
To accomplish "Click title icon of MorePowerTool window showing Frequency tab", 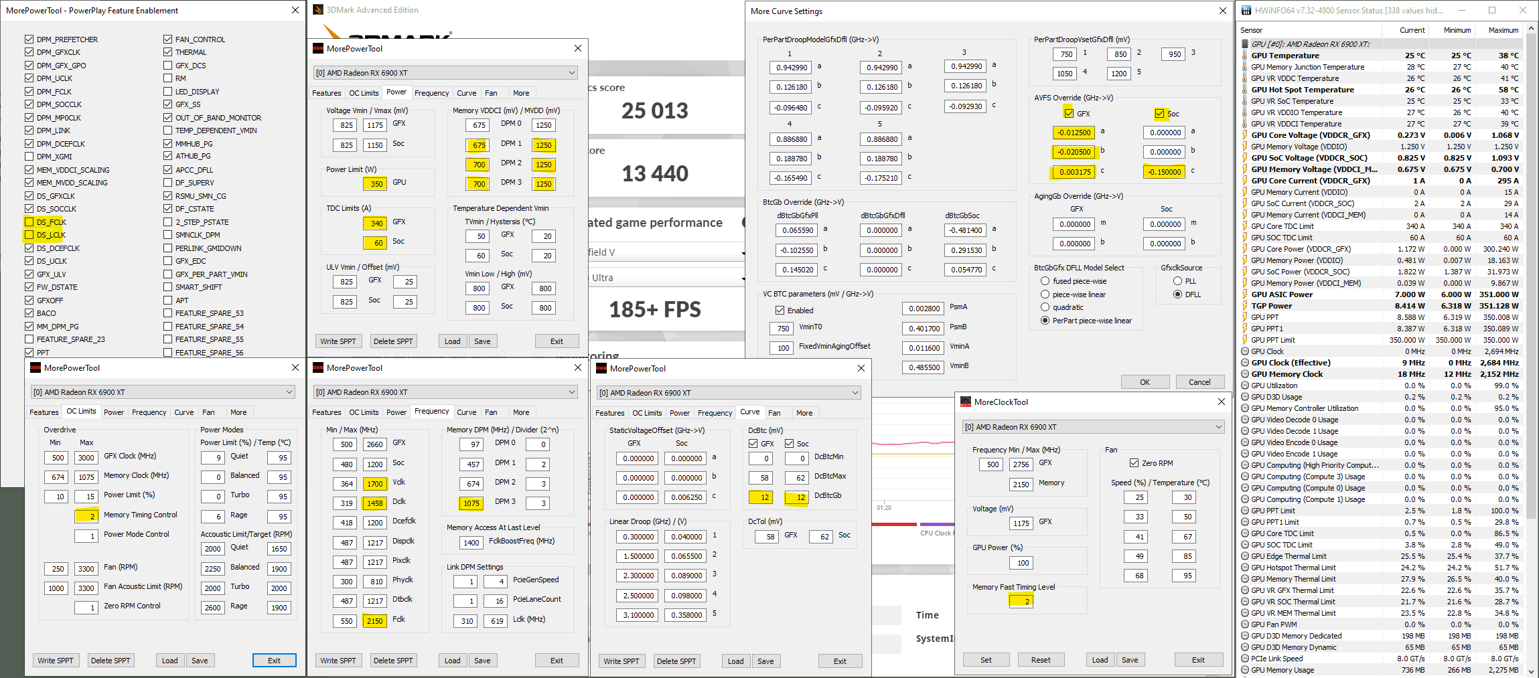I will 318,367.
